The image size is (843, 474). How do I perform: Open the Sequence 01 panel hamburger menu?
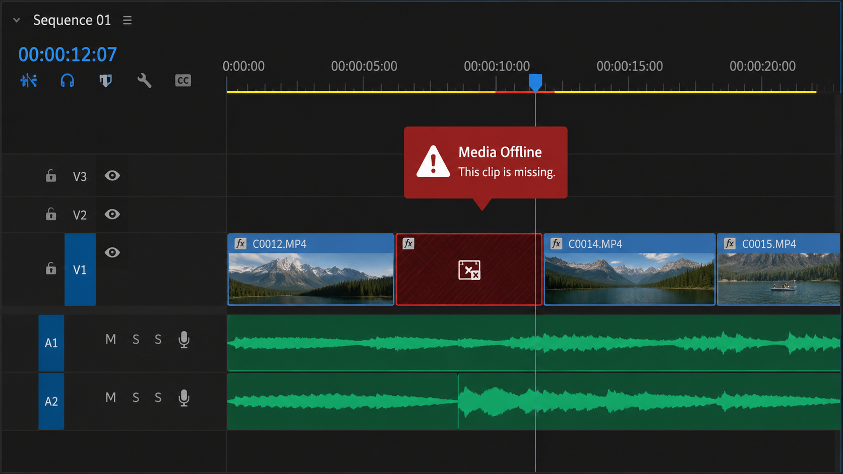tap(128, 20)
